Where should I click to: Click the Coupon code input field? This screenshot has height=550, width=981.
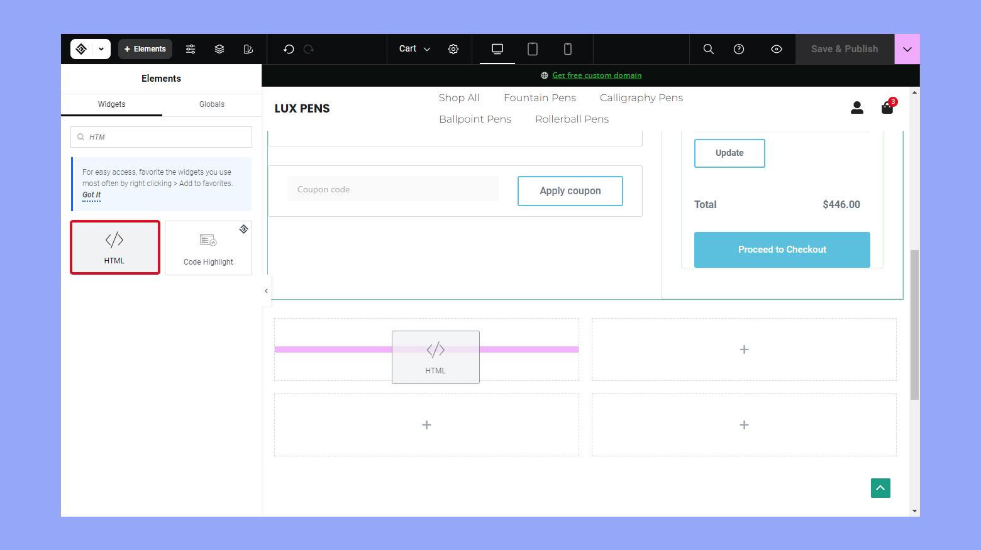[x=393, y=189]
